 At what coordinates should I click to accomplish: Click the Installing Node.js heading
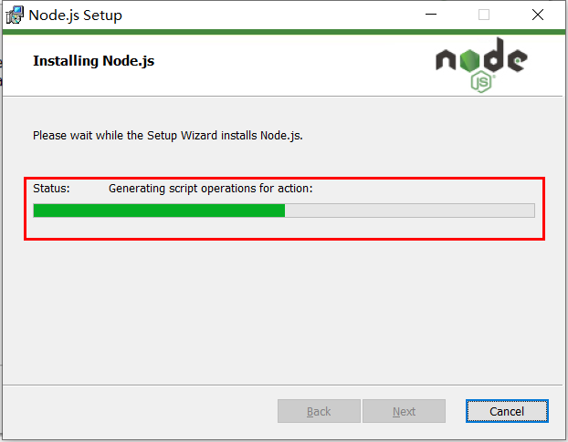click(94, 61)
